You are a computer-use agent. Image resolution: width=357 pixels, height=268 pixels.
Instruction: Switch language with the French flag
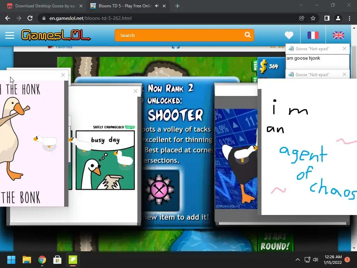pos(313,35)
